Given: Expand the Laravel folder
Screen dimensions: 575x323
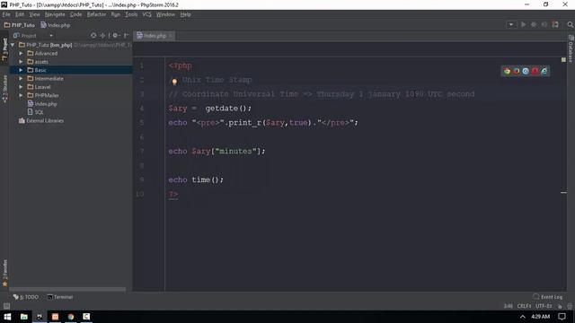Looking at the screenshot, I should point(21,87).
